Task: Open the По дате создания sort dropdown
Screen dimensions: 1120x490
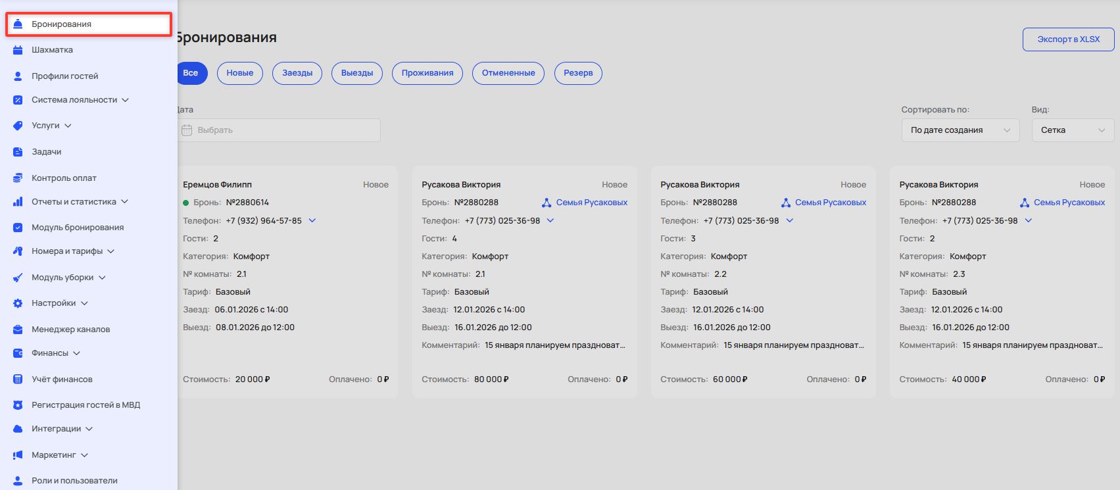Action: point(960,130)
